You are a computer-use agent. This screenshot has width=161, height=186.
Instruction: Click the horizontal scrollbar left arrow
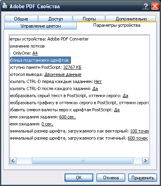(x=13, y=160)
